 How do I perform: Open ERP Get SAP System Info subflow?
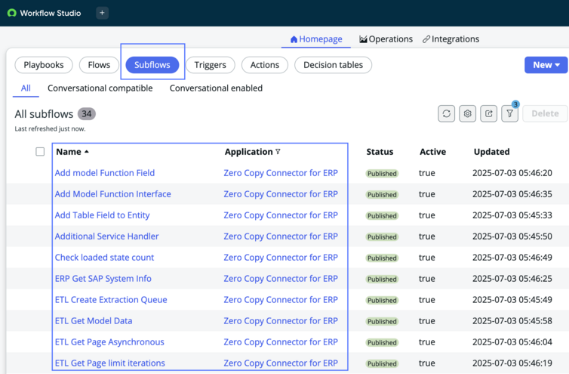(x=103, y=278)
